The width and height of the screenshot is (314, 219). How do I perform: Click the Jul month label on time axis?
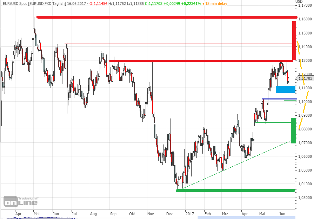coord(74,214)
